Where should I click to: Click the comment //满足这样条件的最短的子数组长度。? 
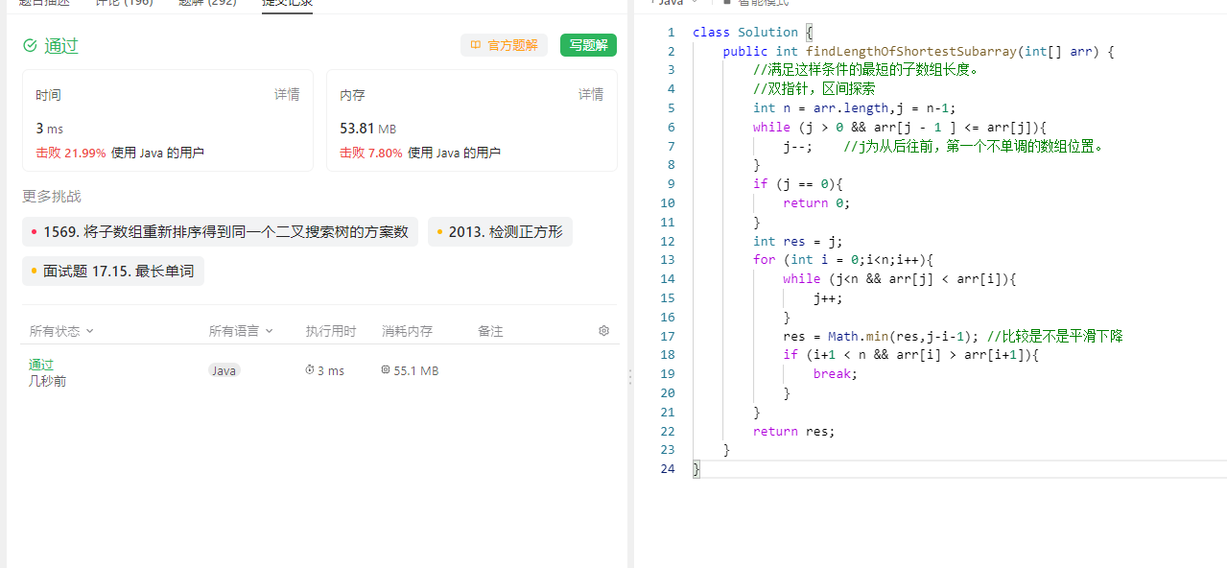tap(865, 69)
